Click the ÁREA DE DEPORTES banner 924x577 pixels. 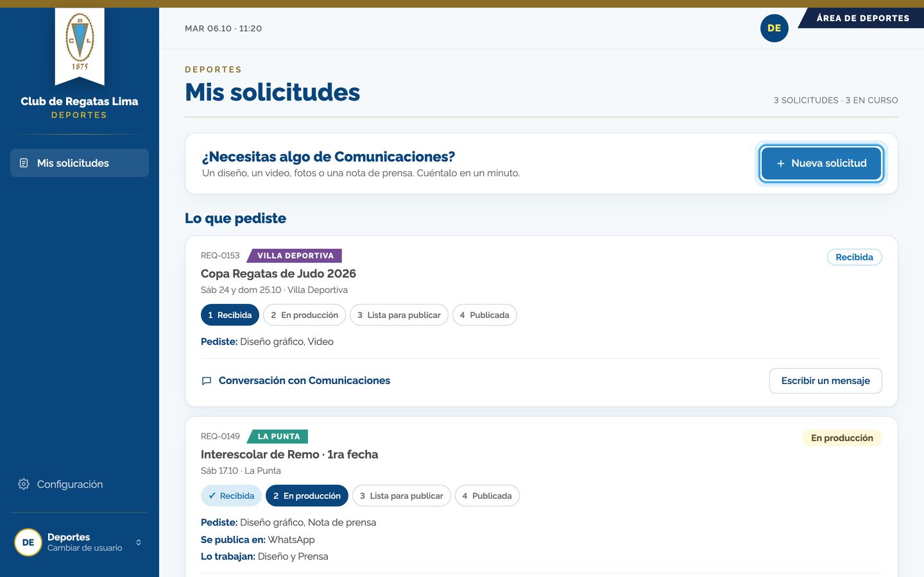[x=862, y=18]
